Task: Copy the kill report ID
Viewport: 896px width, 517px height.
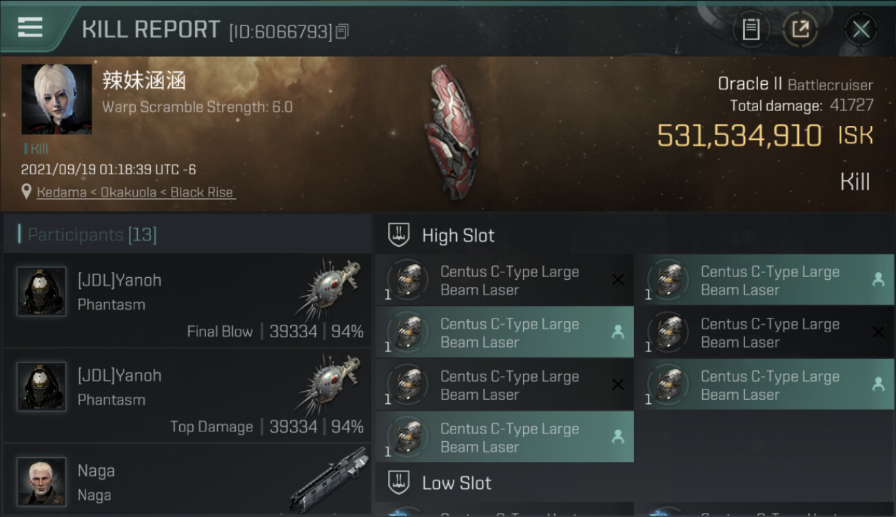Action: coord(343,31)
